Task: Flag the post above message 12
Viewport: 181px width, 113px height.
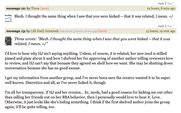Action: [x=169, y=3]
